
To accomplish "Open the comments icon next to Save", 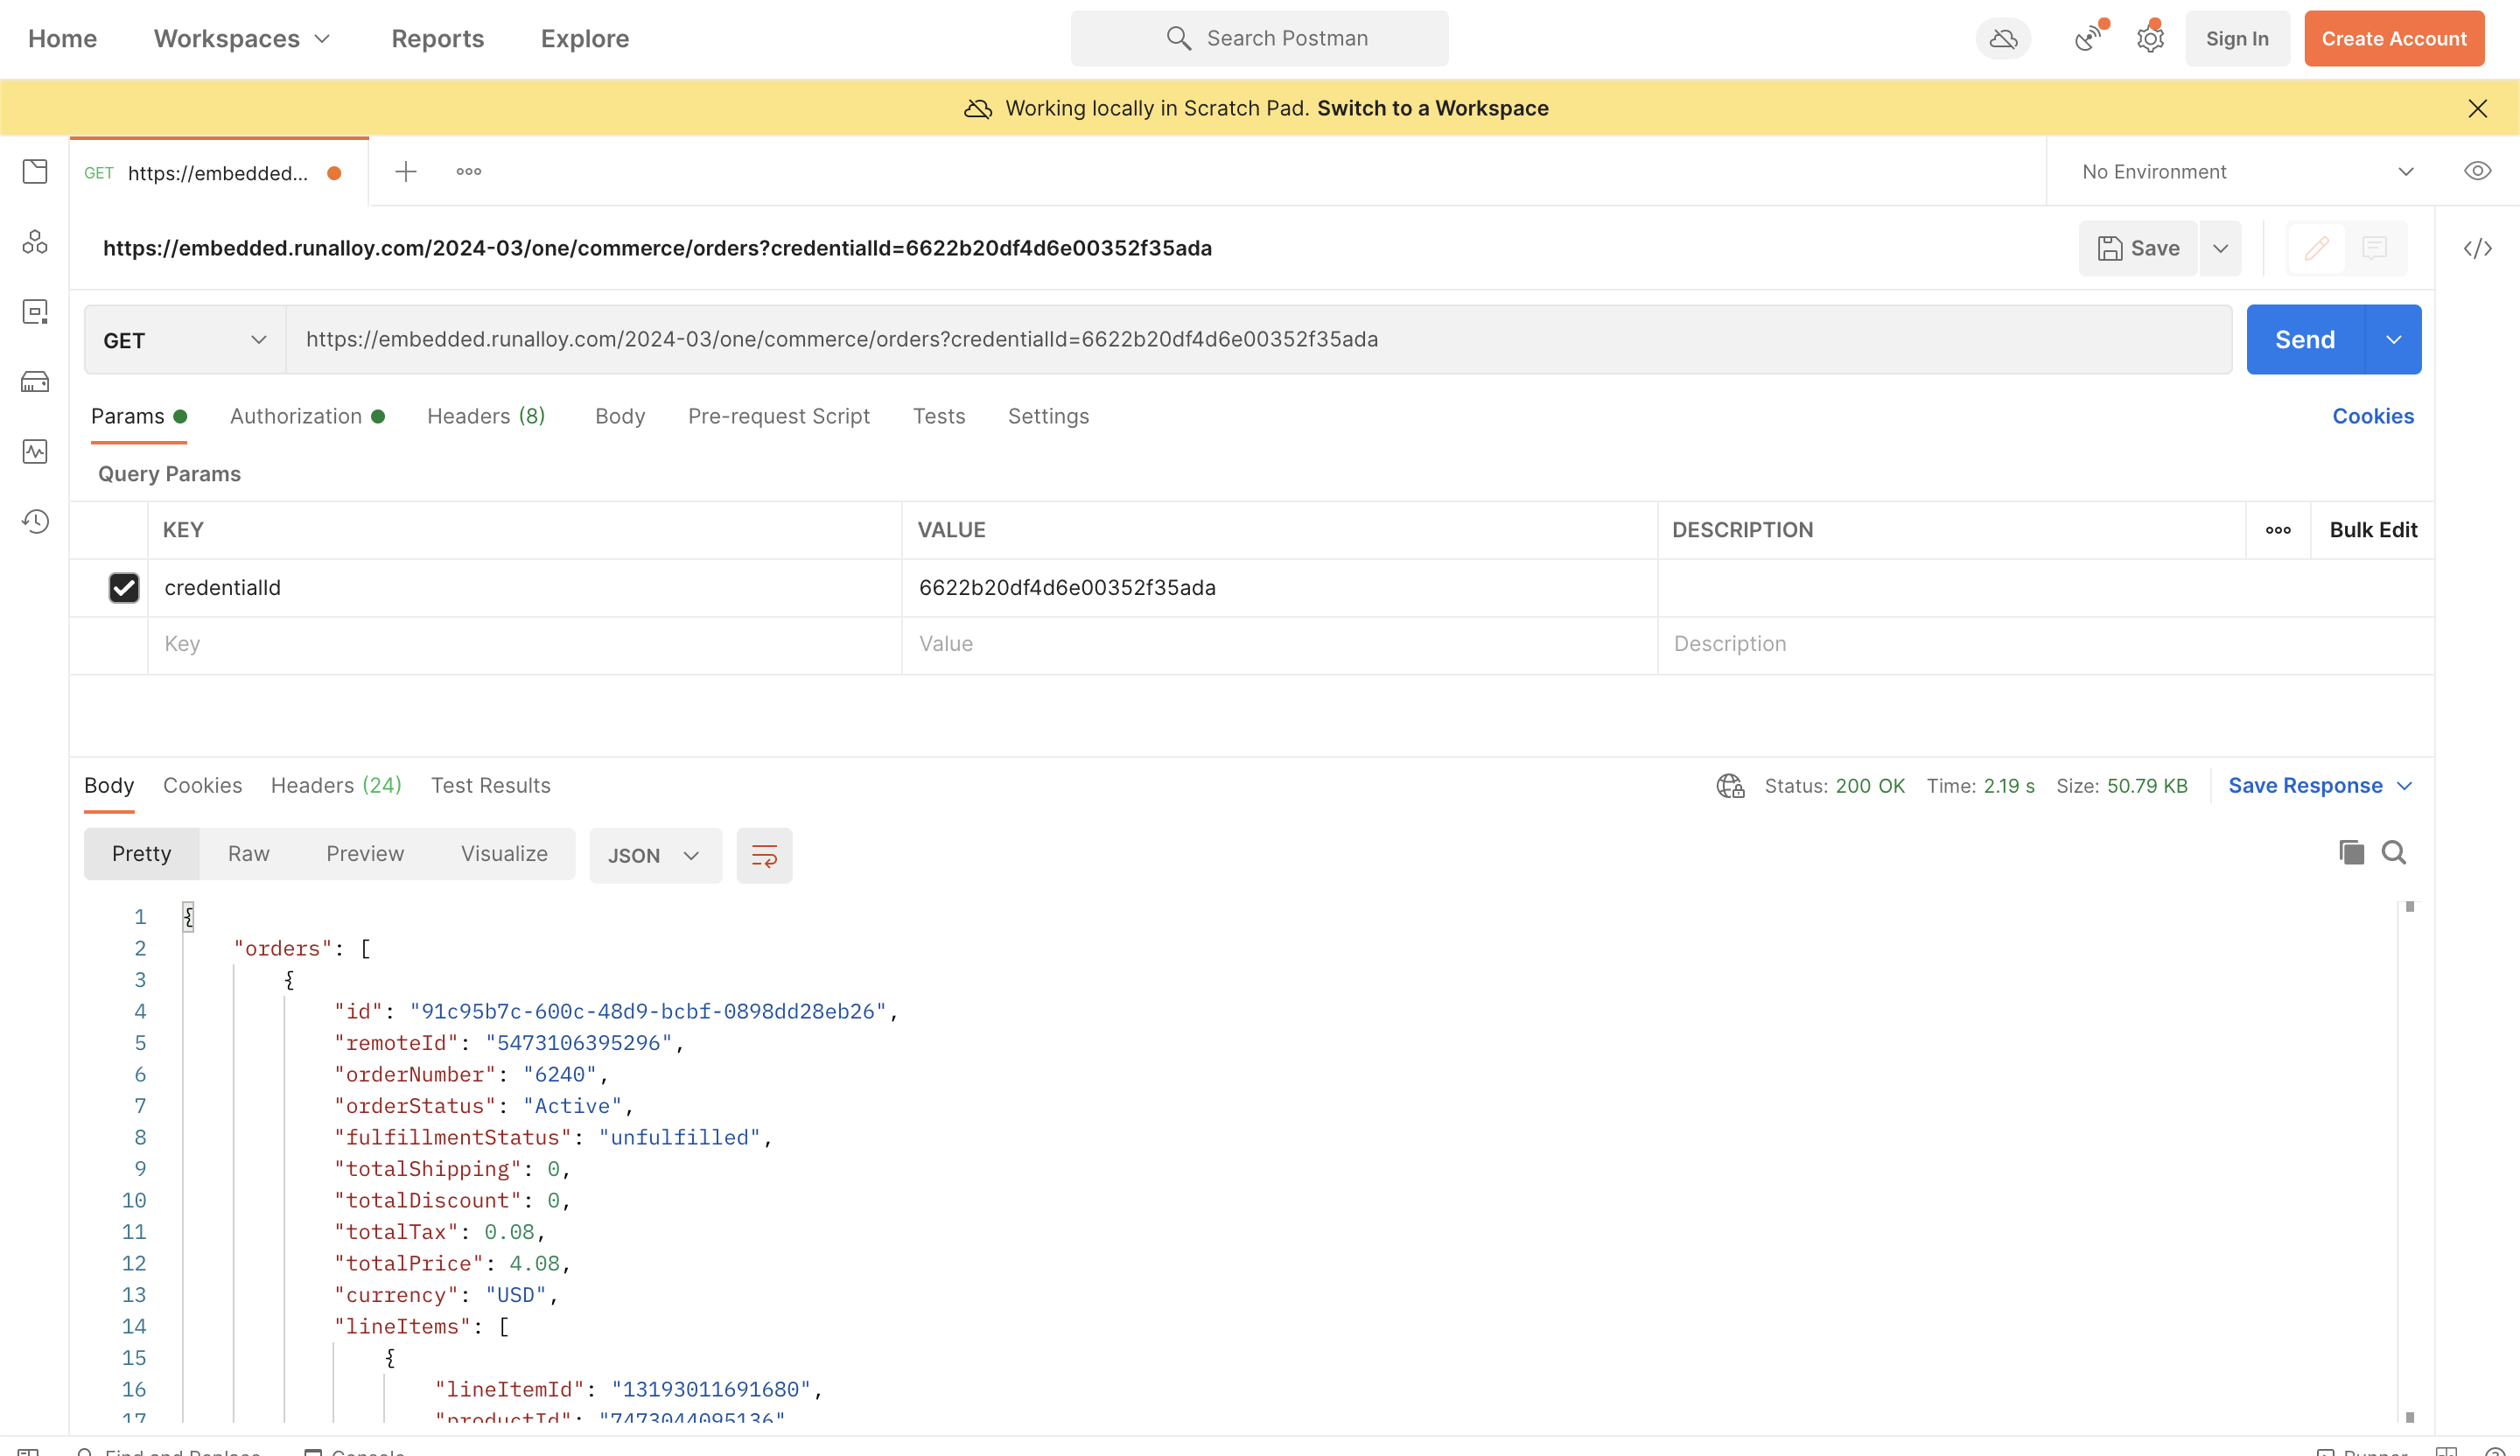I will (x=2375, y=248).
